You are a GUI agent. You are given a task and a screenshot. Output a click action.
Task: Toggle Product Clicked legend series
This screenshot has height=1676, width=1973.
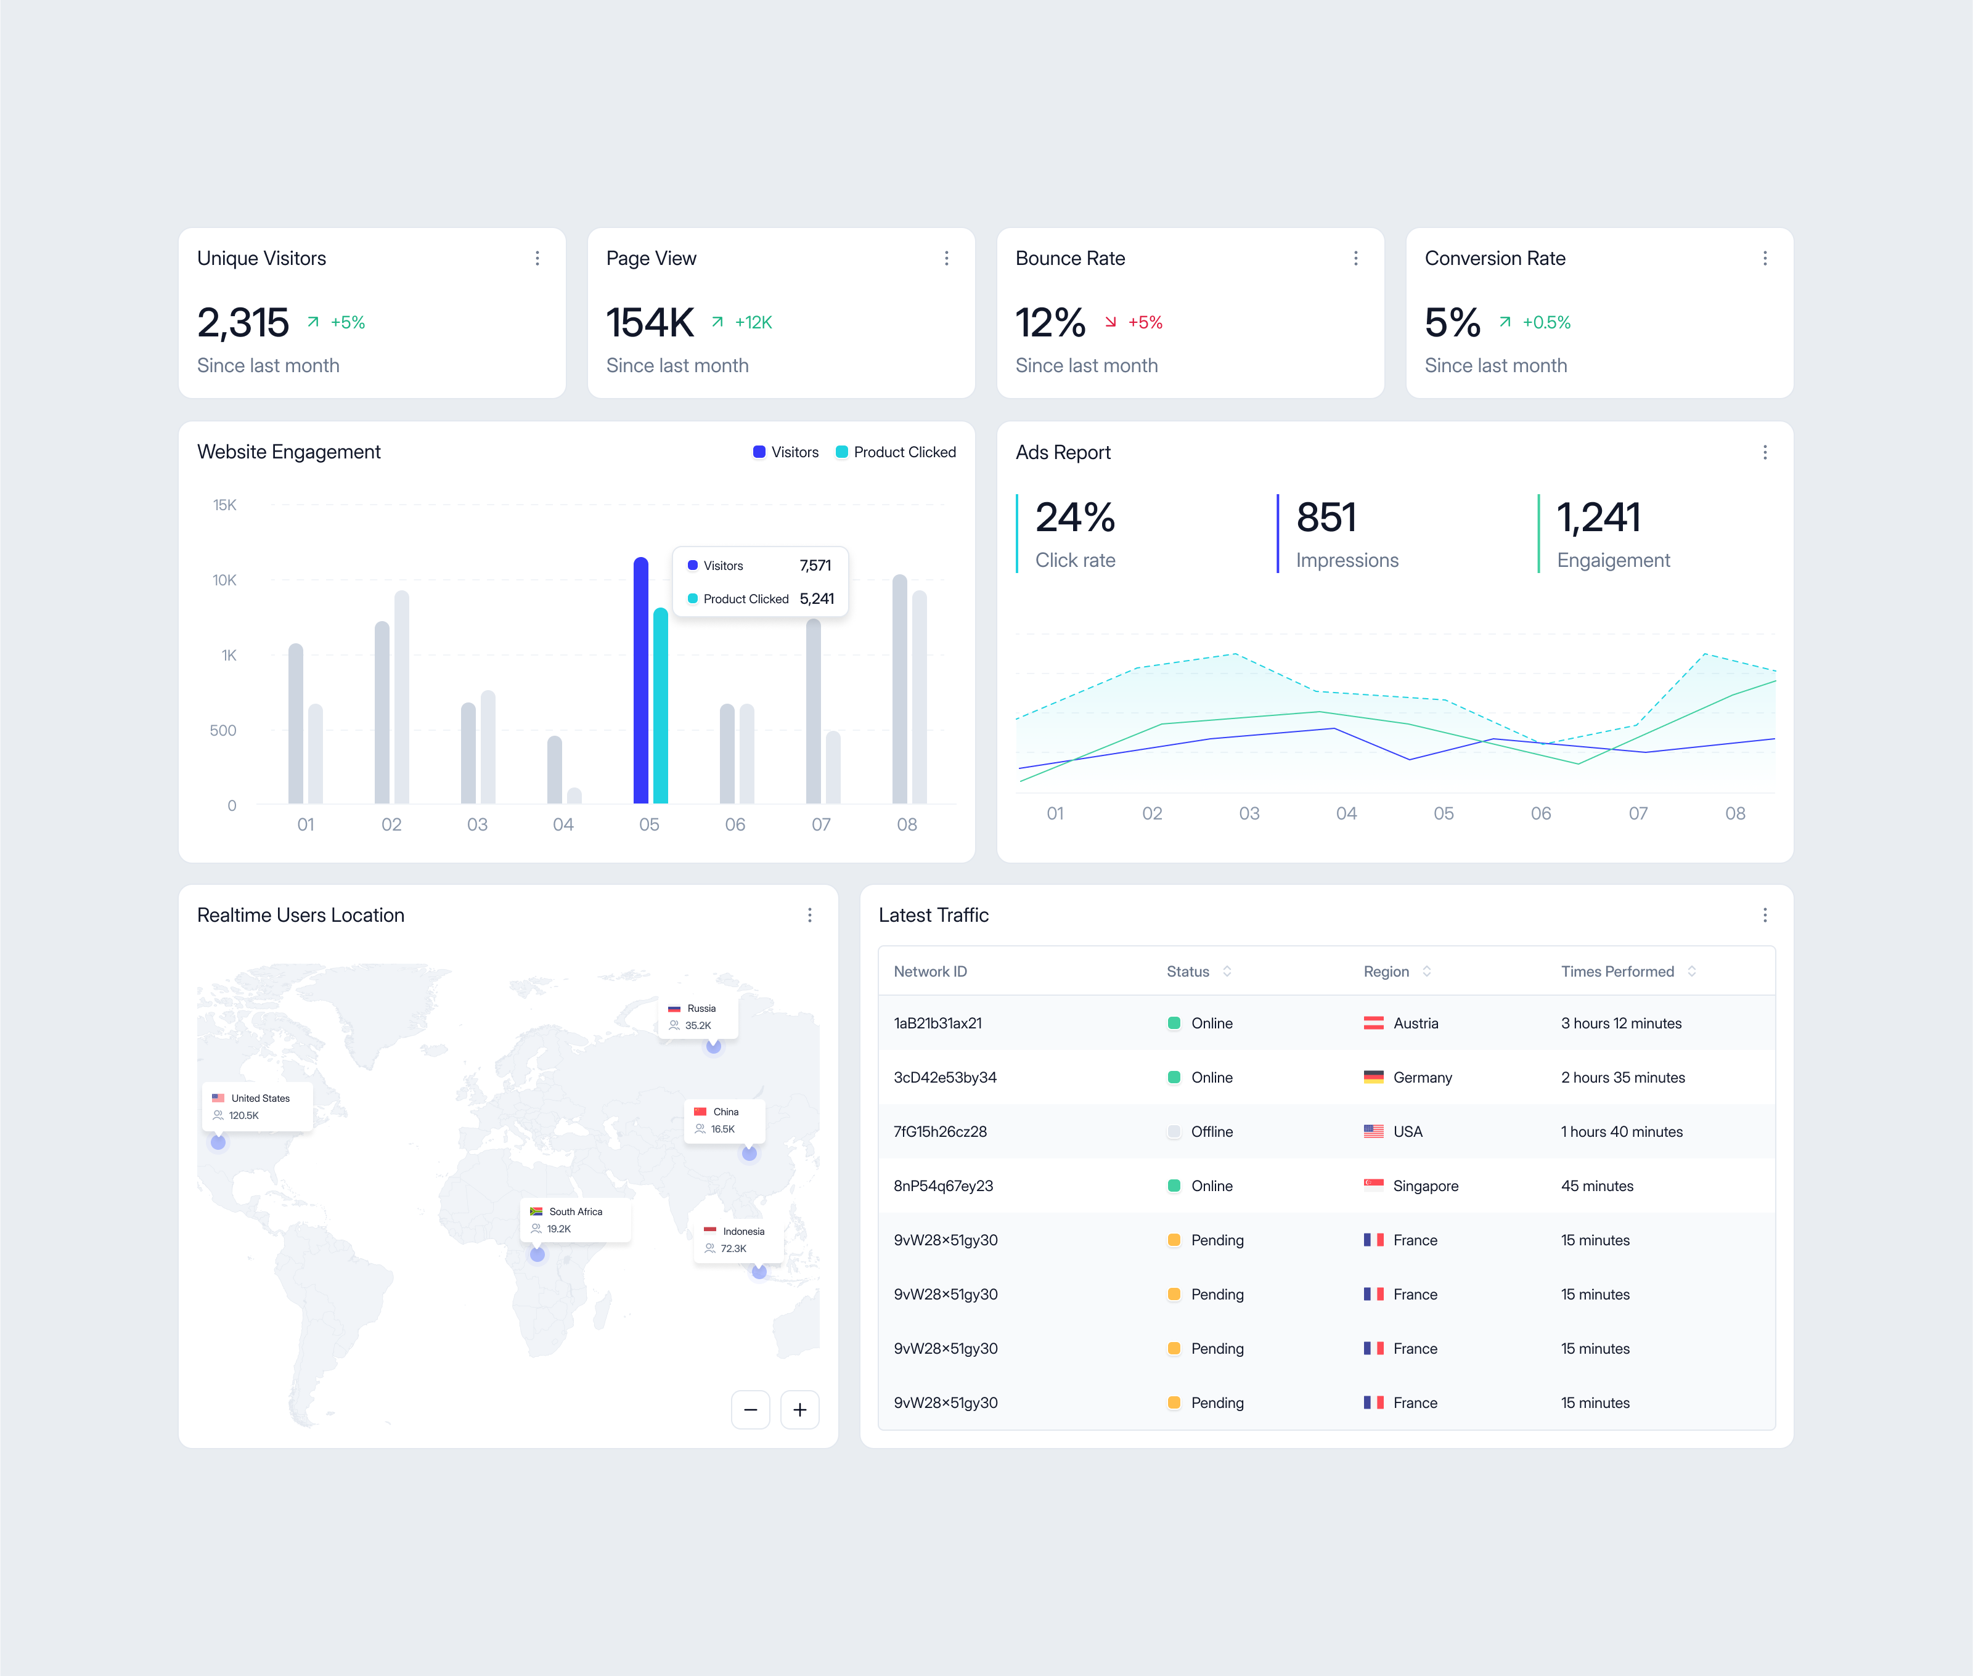(895, 452)
